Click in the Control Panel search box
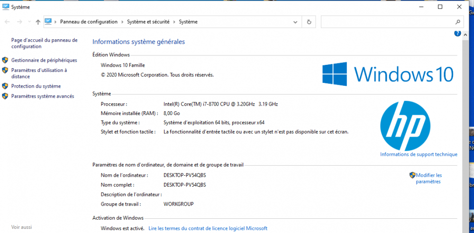This screenshot has width=474, height=233. click(386, 22)
